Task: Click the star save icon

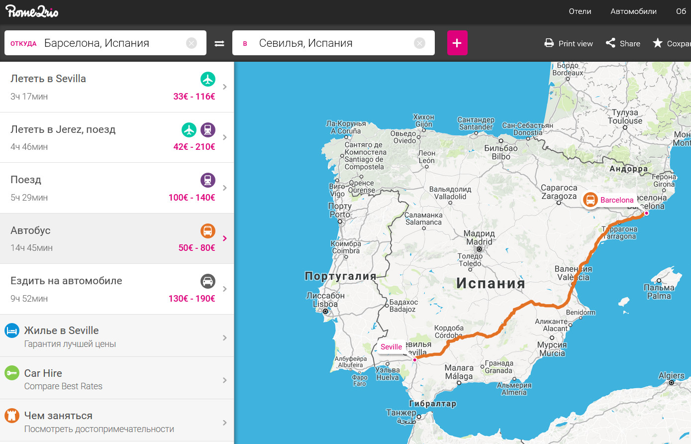Action: point(658,43)
